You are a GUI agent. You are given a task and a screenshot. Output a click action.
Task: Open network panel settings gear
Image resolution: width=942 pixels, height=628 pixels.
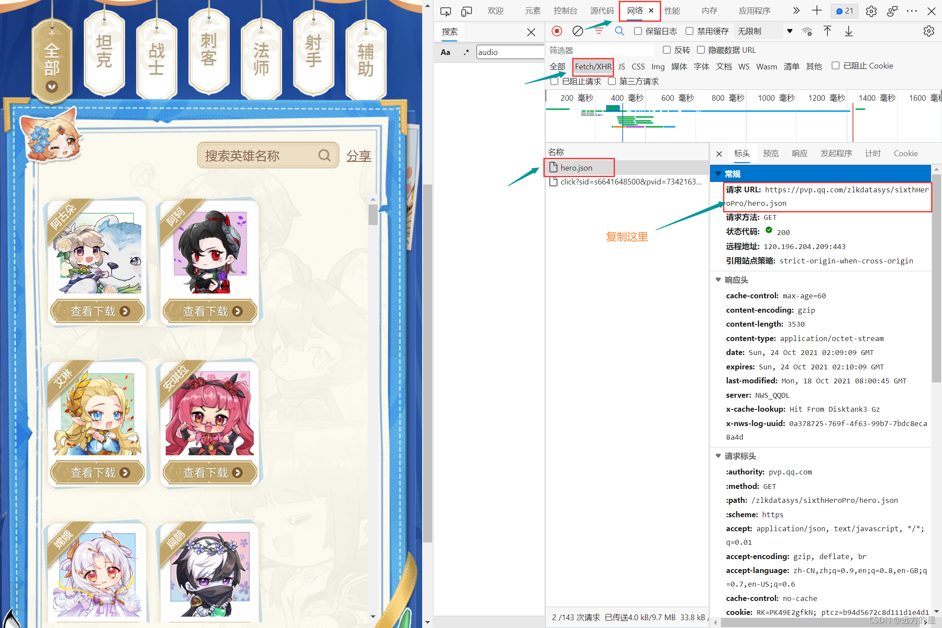(x=928, y=31)
